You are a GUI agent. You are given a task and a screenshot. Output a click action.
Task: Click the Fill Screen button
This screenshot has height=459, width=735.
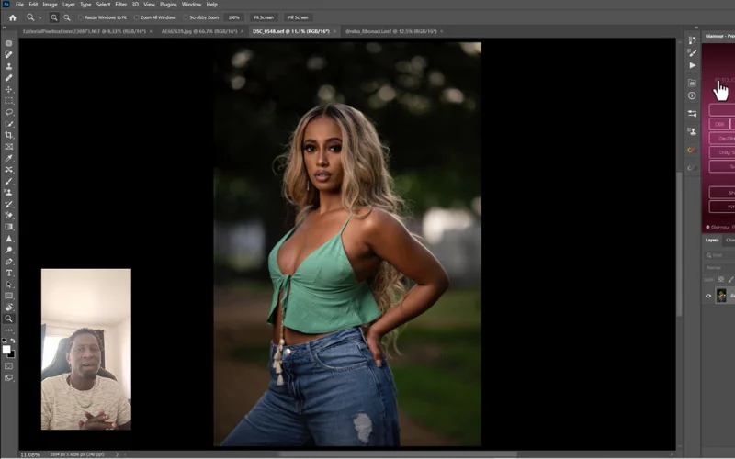point(298,17)
